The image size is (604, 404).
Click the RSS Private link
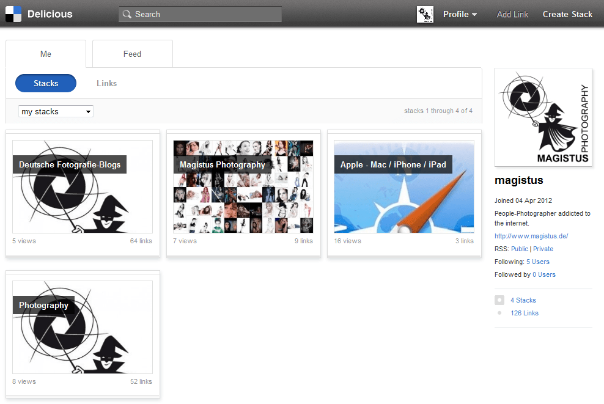pyautogui.click(x=543, y=249)
